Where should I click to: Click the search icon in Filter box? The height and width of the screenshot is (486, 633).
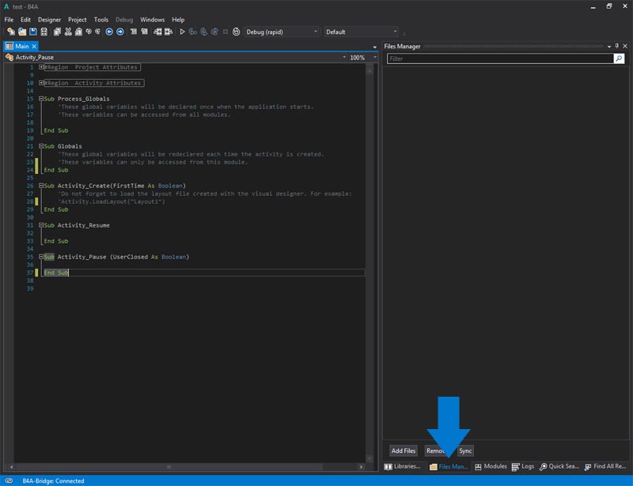619,58
